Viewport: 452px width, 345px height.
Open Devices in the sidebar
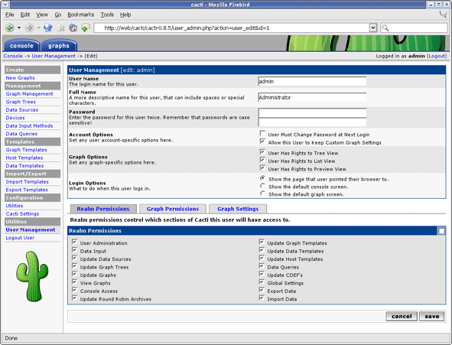click(15, 118)
